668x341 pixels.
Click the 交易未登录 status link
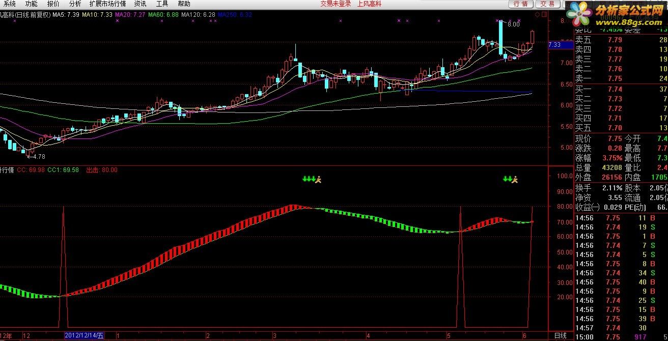(336, 4)
